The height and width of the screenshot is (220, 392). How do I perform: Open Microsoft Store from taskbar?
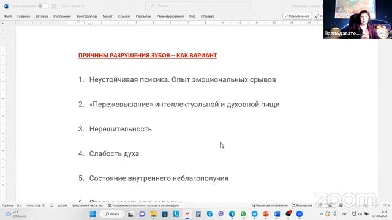point(165,214)
